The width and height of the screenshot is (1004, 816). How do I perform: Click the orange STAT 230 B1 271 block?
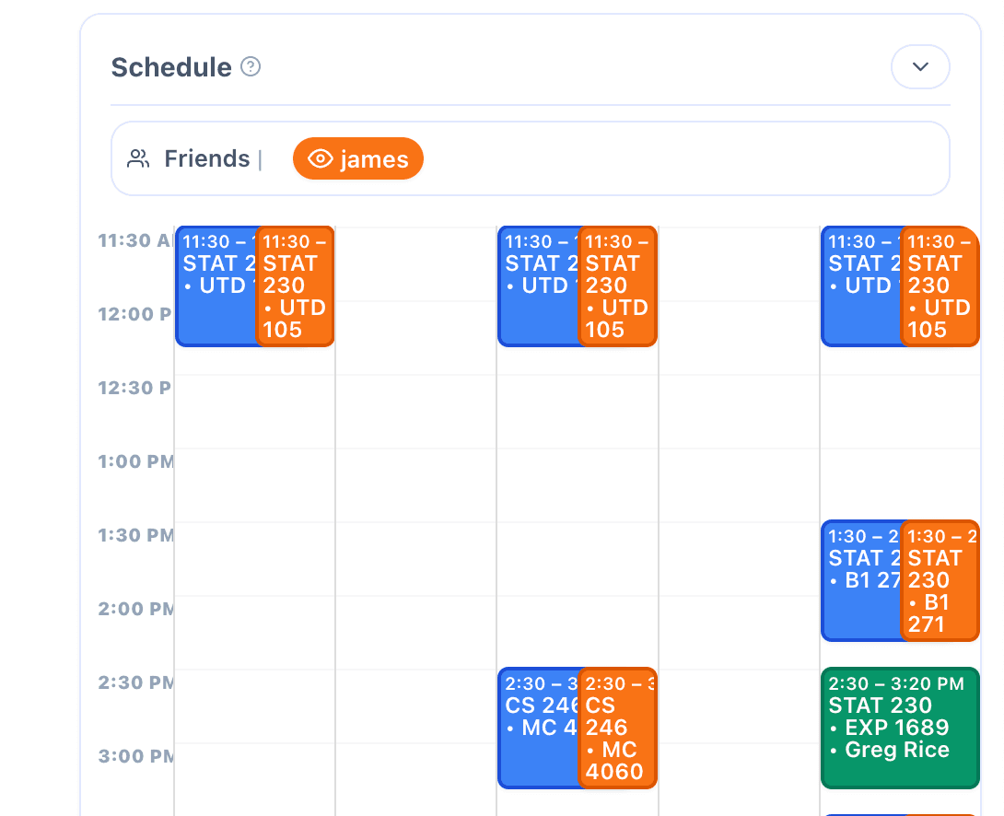coord(940,580)
